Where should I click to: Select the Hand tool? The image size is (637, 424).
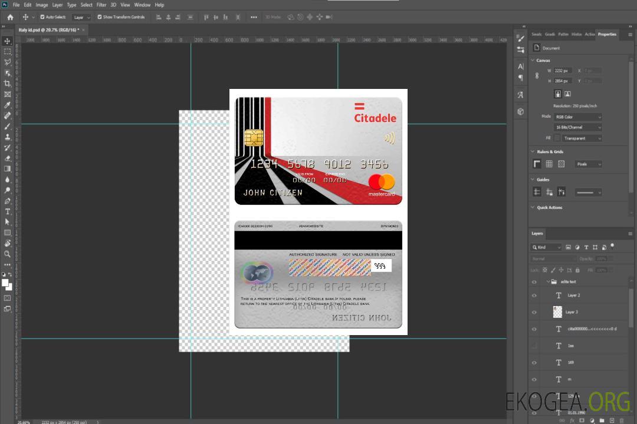click(7, 243)
